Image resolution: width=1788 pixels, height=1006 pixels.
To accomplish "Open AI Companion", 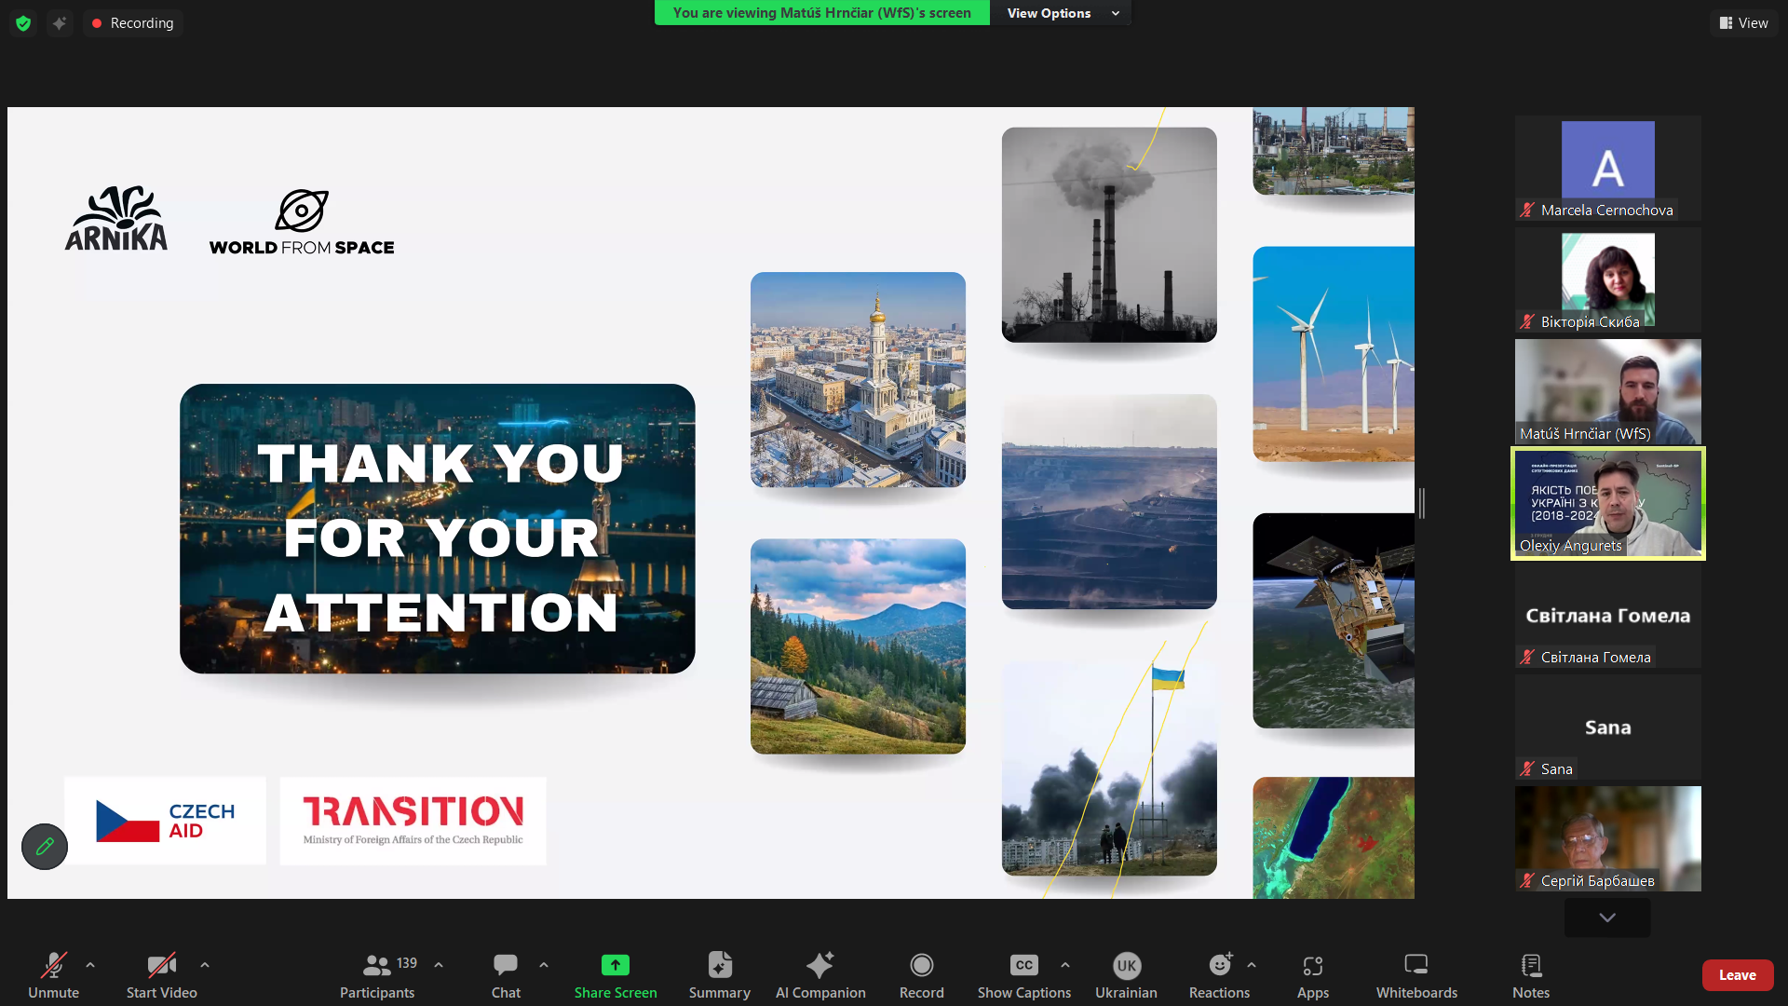I will pos(820,973).
